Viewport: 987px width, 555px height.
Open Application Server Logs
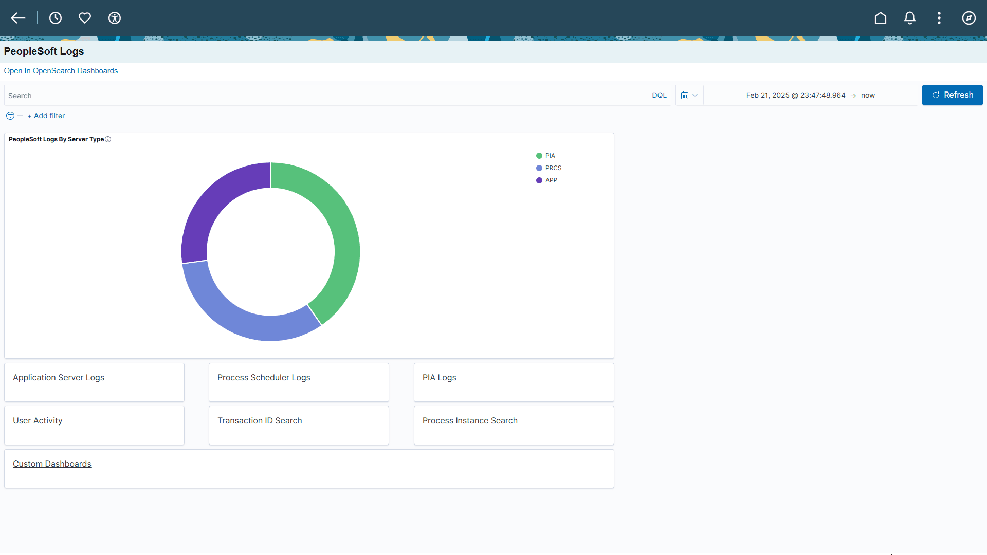pos(59,378)
